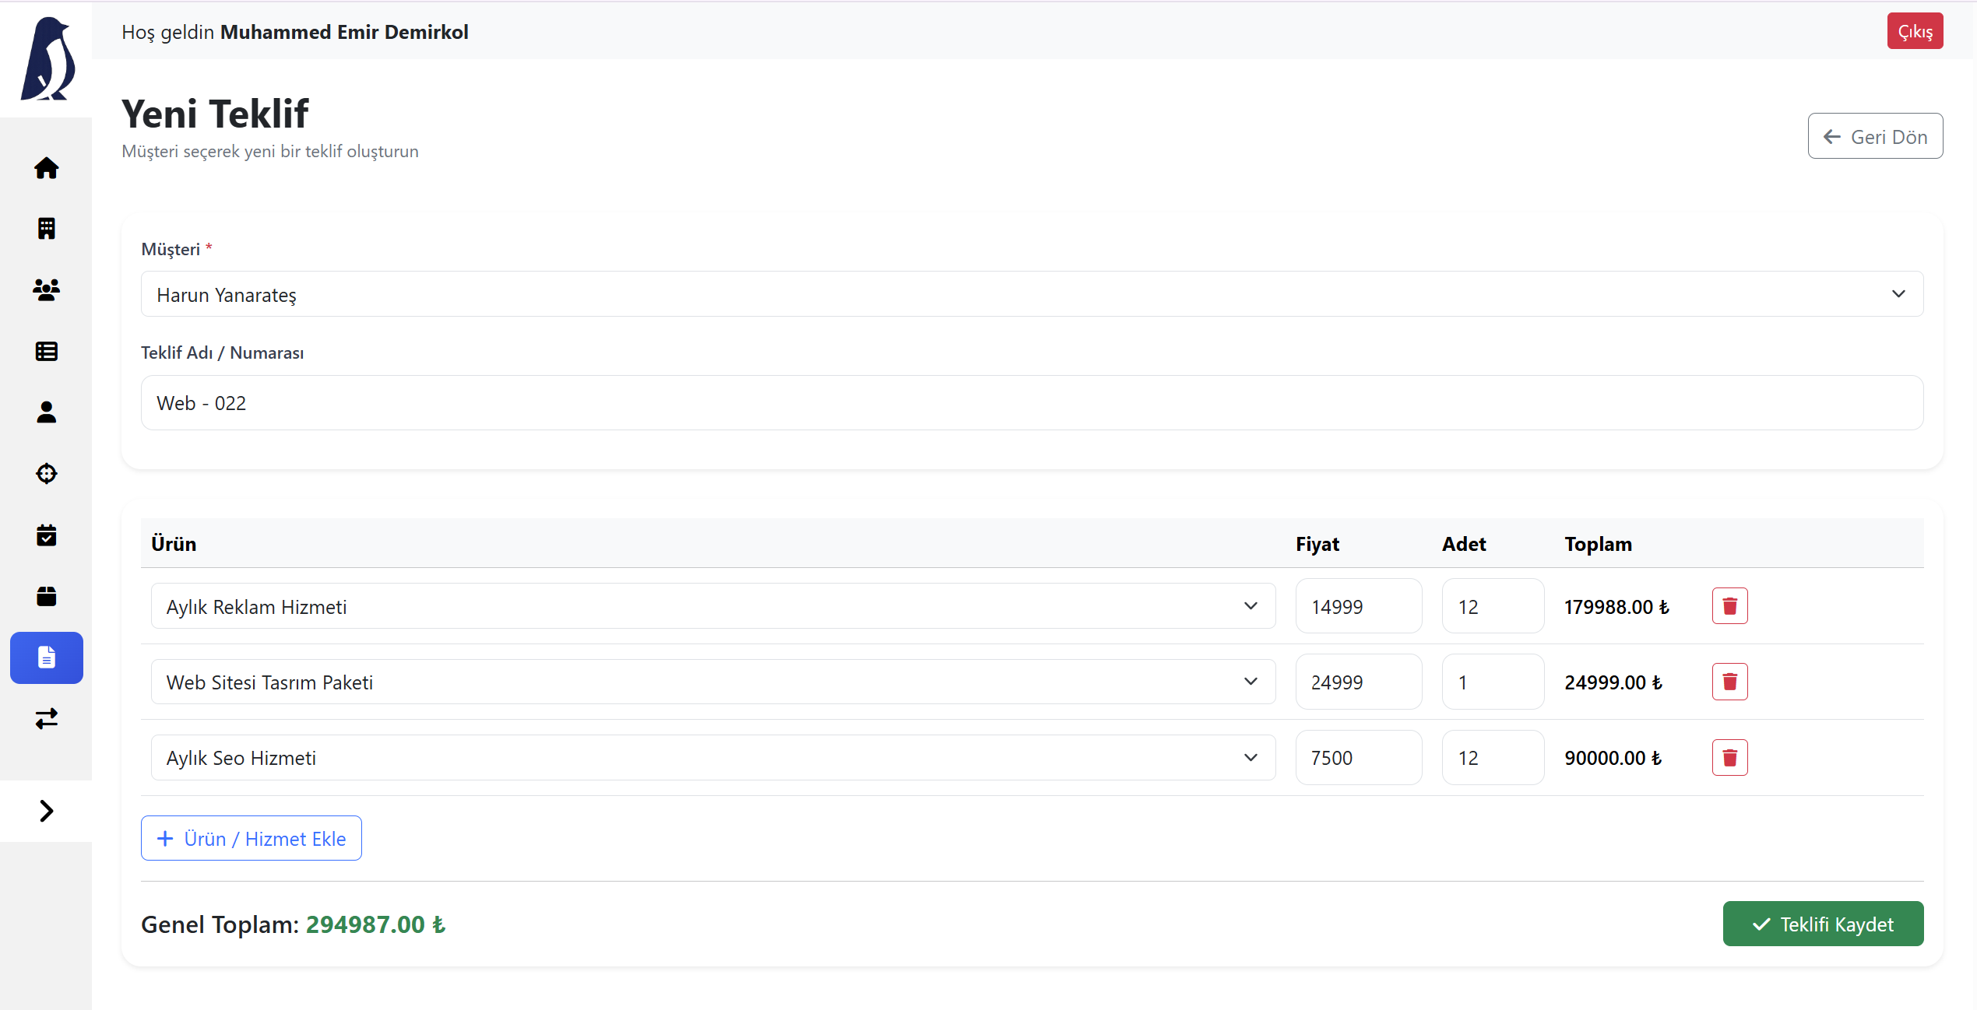Delete the Web Sitesi Tasarım Paketi row
This screenshot has height=1010, width=1977.
pos(1729,682)
